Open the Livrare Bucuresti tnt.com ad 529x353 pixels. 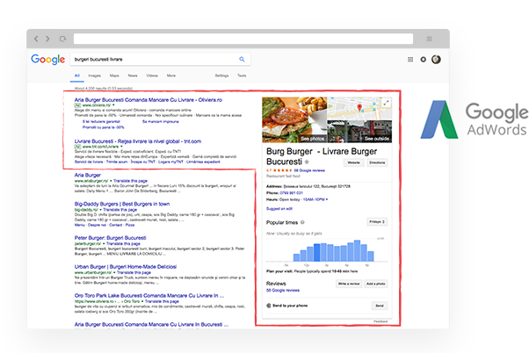(138, 141)
